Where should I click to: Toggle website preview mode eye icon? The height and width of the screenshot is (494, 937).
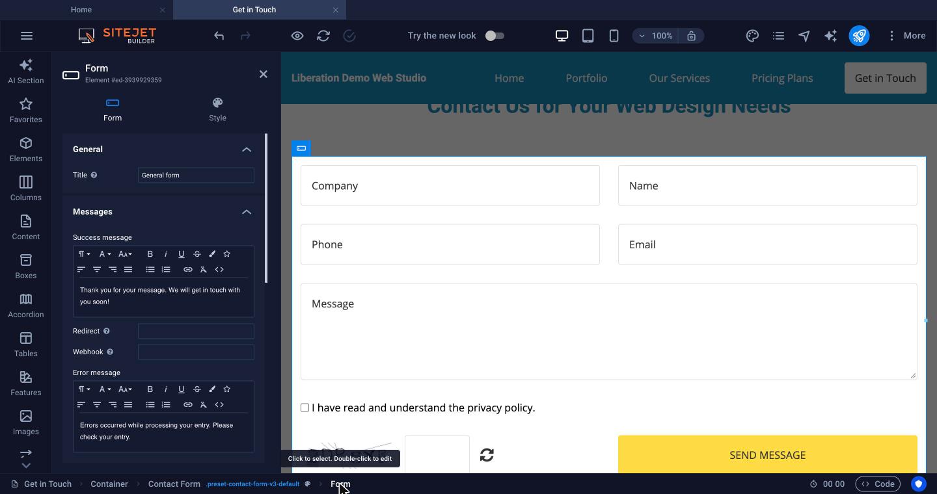[x=297, y=36]
